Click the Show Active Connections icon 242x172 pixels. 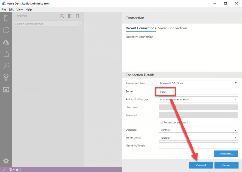click(x=78, y=16)
